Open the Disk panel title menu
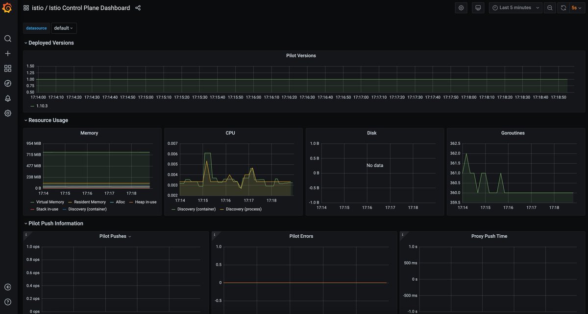 pos(372,133)
